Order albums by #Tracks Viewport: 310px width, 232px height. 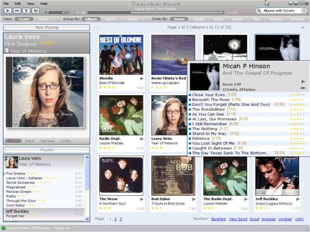point(297,19)
